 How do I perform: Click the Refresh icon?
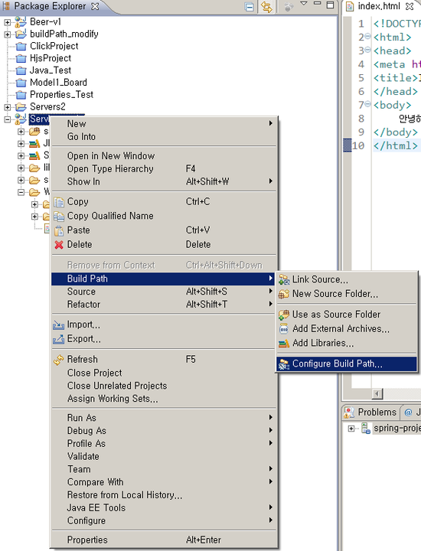58,360
